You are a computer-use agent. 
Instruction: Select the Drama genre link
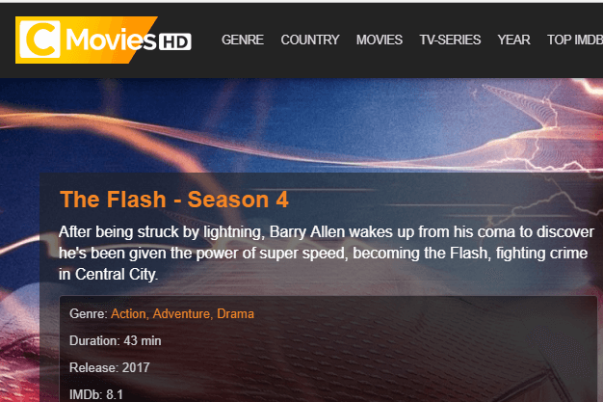point(235,314)
